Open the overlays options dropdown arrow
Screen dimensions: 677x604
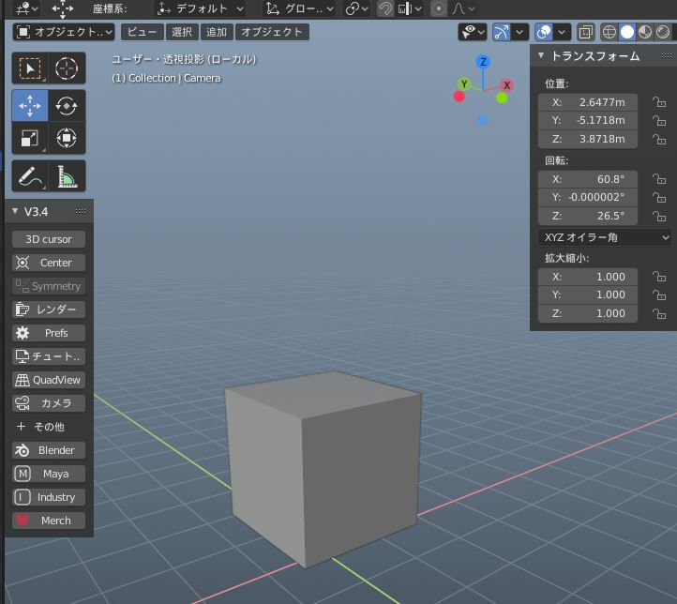click(562, 32)
